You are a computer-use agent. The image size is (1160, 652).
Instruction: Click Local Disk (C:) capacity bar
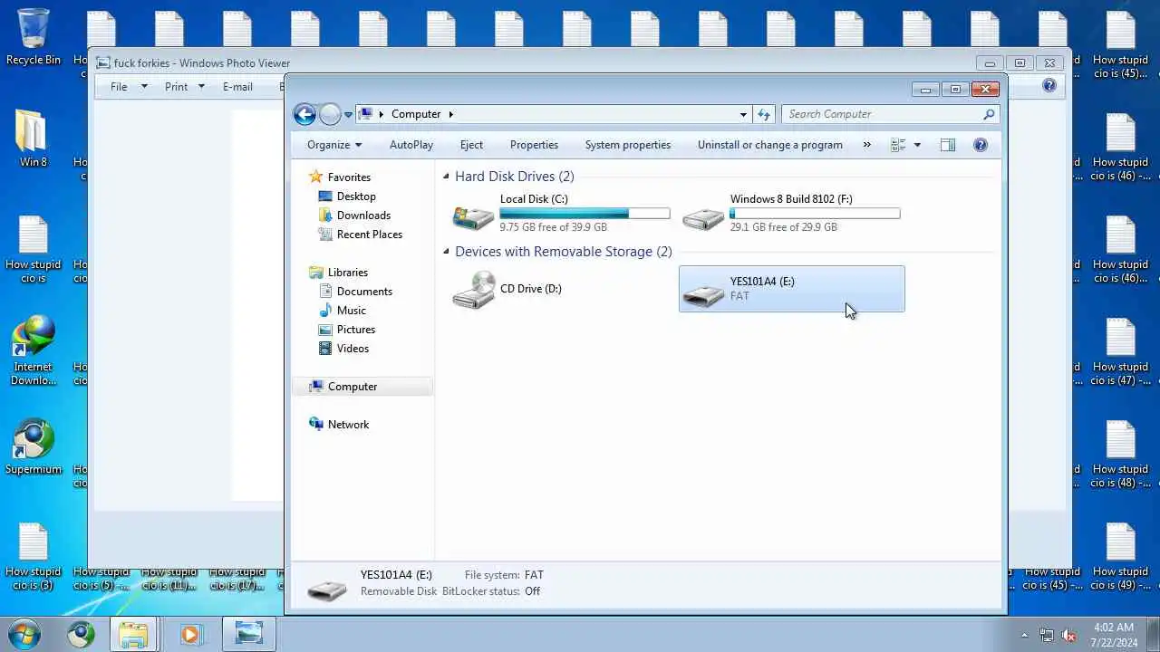[585, 214]
